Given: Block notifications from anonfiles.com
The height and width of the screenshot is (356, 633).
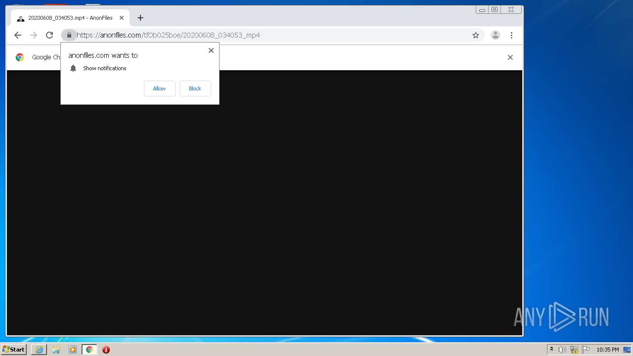Looking at the screenshot, I should tap(195, 89).
